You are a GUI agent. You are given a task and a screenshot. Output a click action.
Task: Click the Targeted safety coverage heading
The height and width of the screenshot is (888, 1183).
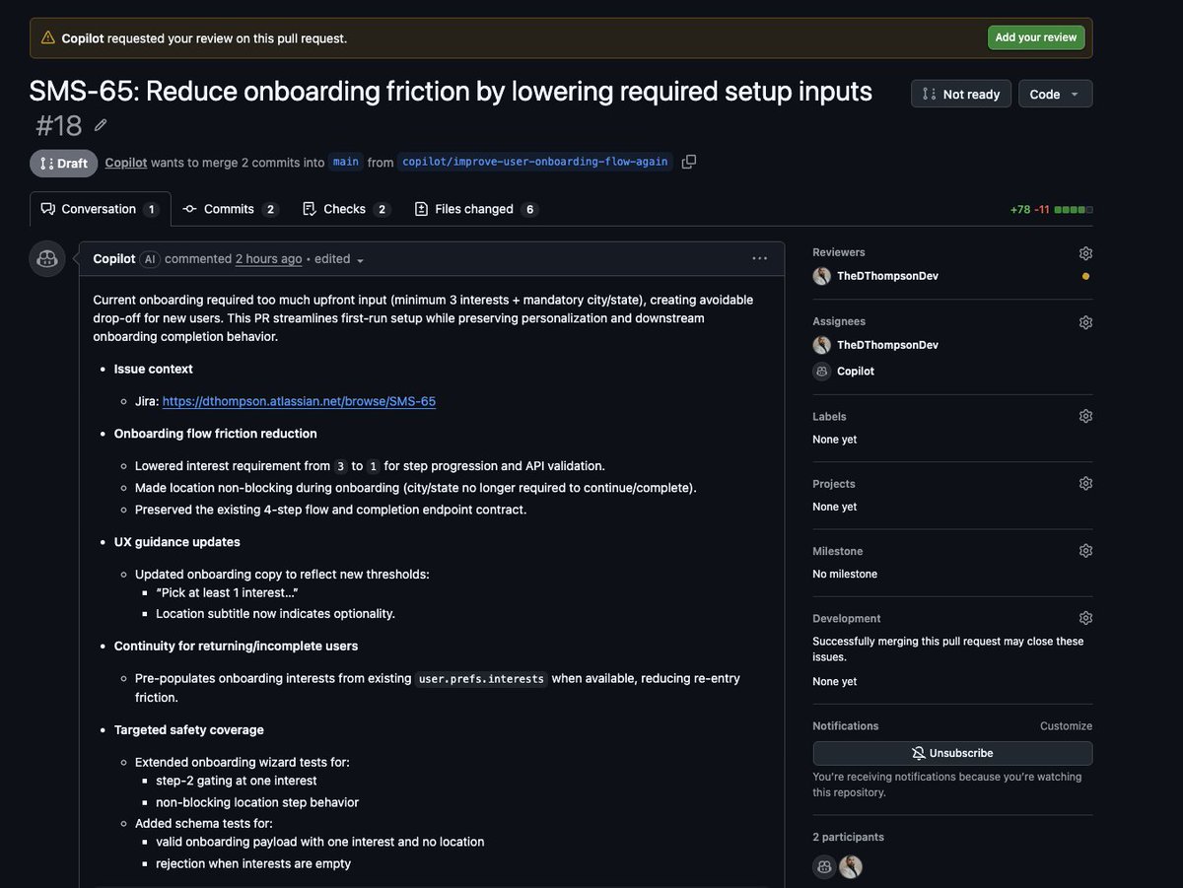188,730
